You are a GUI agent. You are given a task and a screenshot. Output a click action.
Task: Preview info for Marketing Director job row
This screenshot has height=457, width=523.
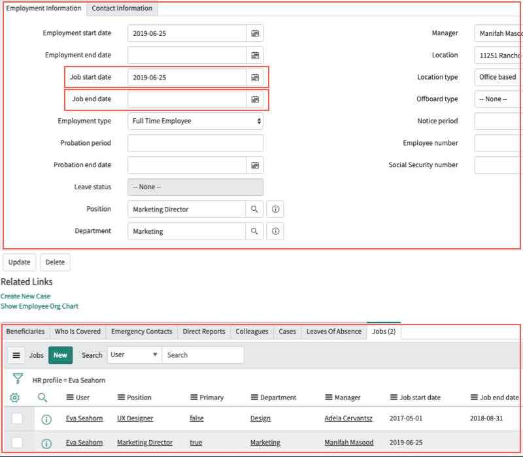(46, 443)
